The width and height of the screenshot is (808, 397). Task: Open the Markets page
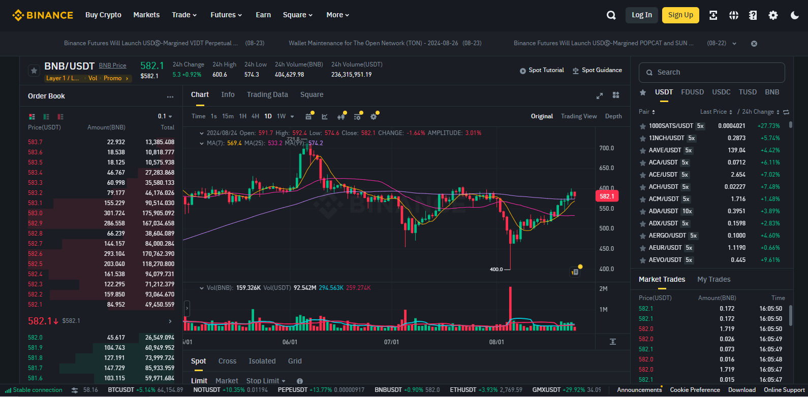(146, 15)
